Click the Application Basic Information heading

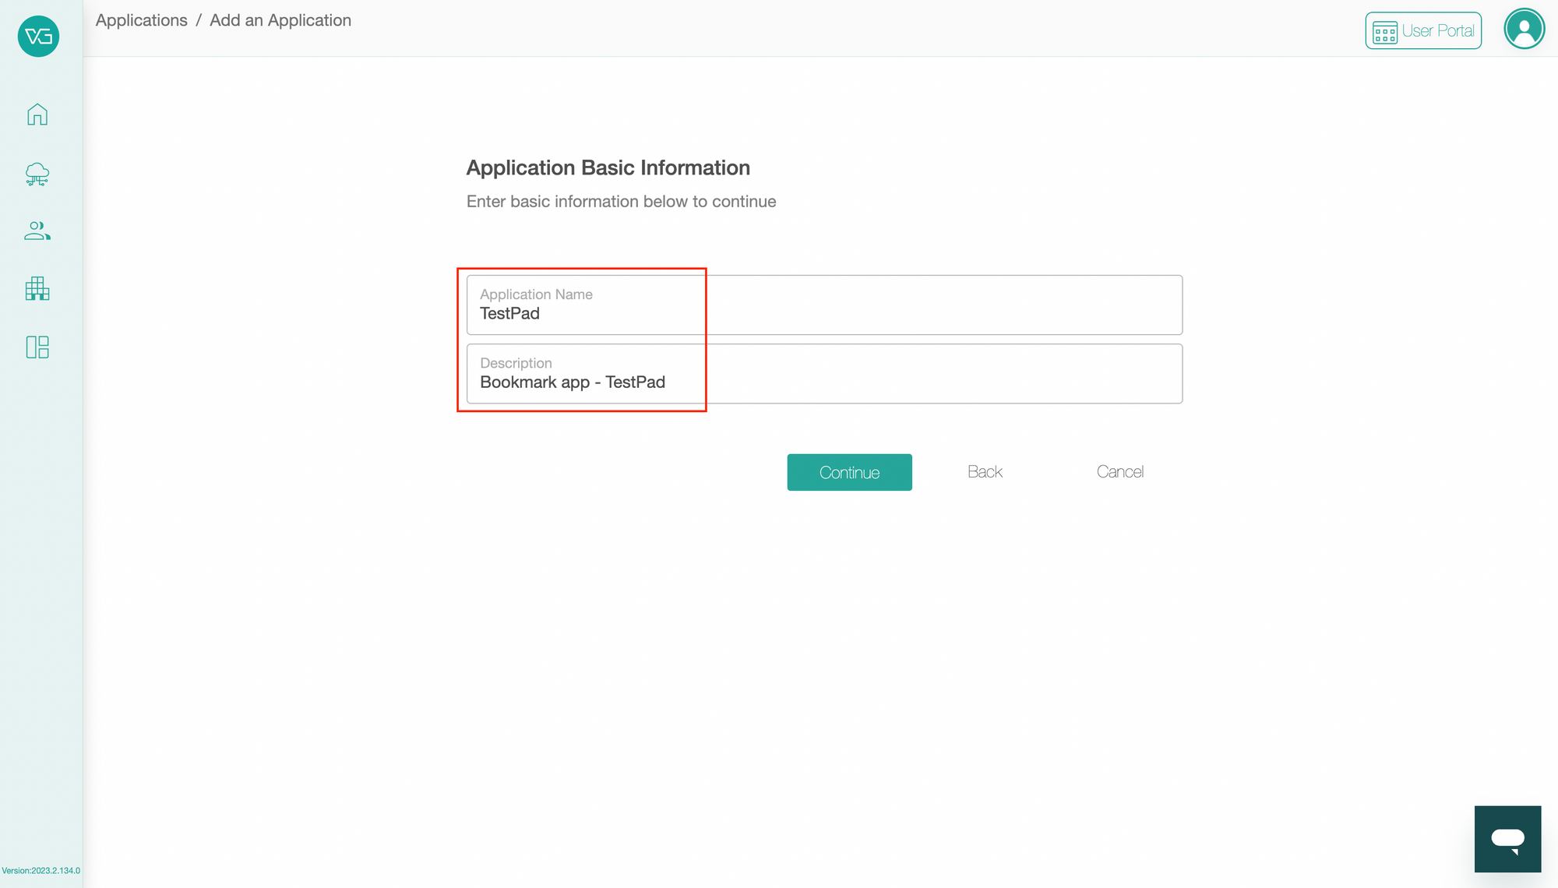point(608,167)
